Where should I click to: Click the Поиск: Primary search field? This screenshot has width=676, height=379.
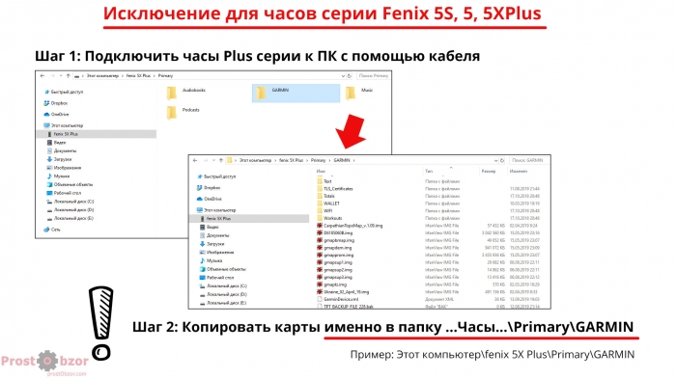point(373,76)
